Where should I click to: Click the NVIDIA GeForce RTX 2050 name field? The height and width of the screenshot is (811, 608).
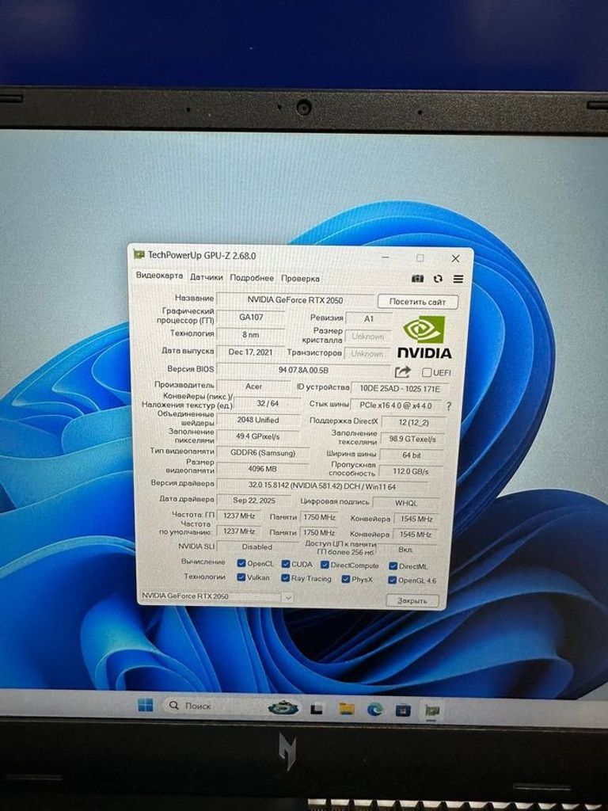pos(295,300)
